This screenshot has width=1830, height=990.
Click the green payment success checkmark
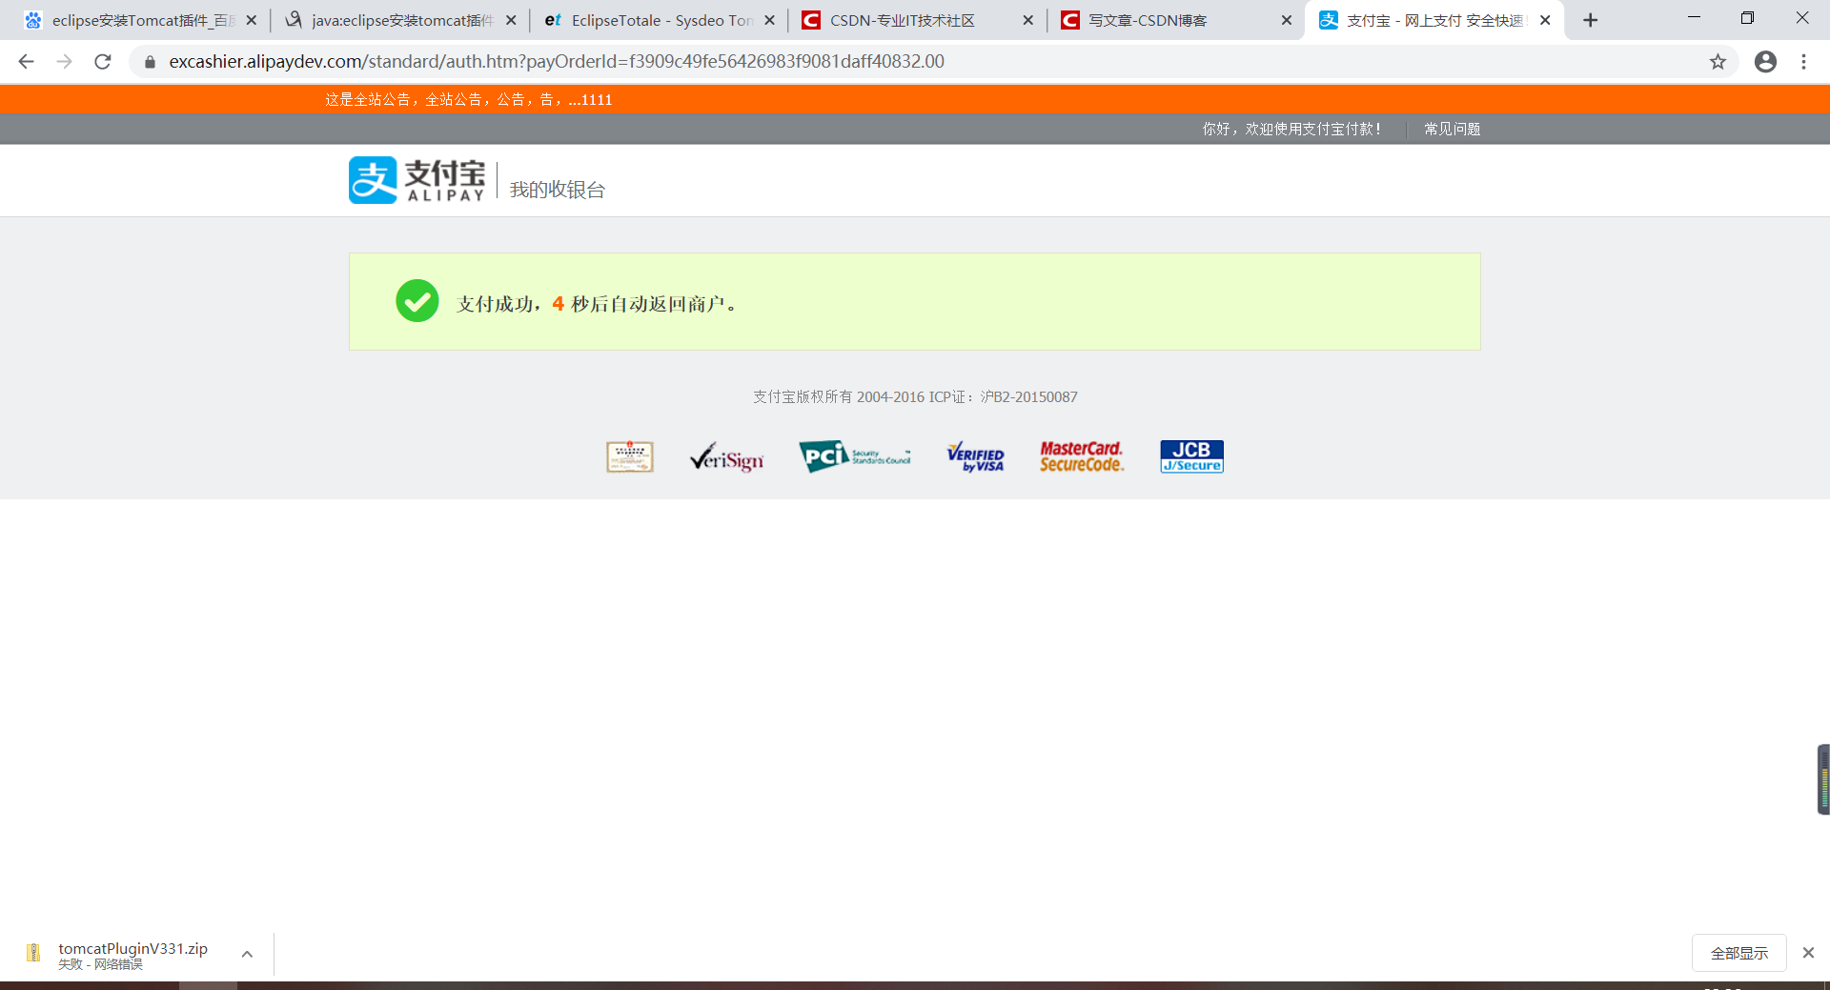(x=417, y=301)
